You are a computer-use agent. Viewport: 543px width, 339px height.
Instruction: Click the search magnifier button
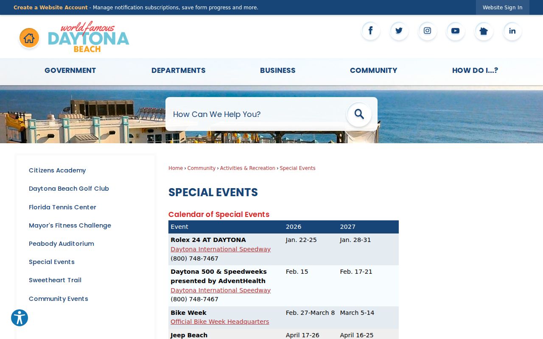click(359, 114)
